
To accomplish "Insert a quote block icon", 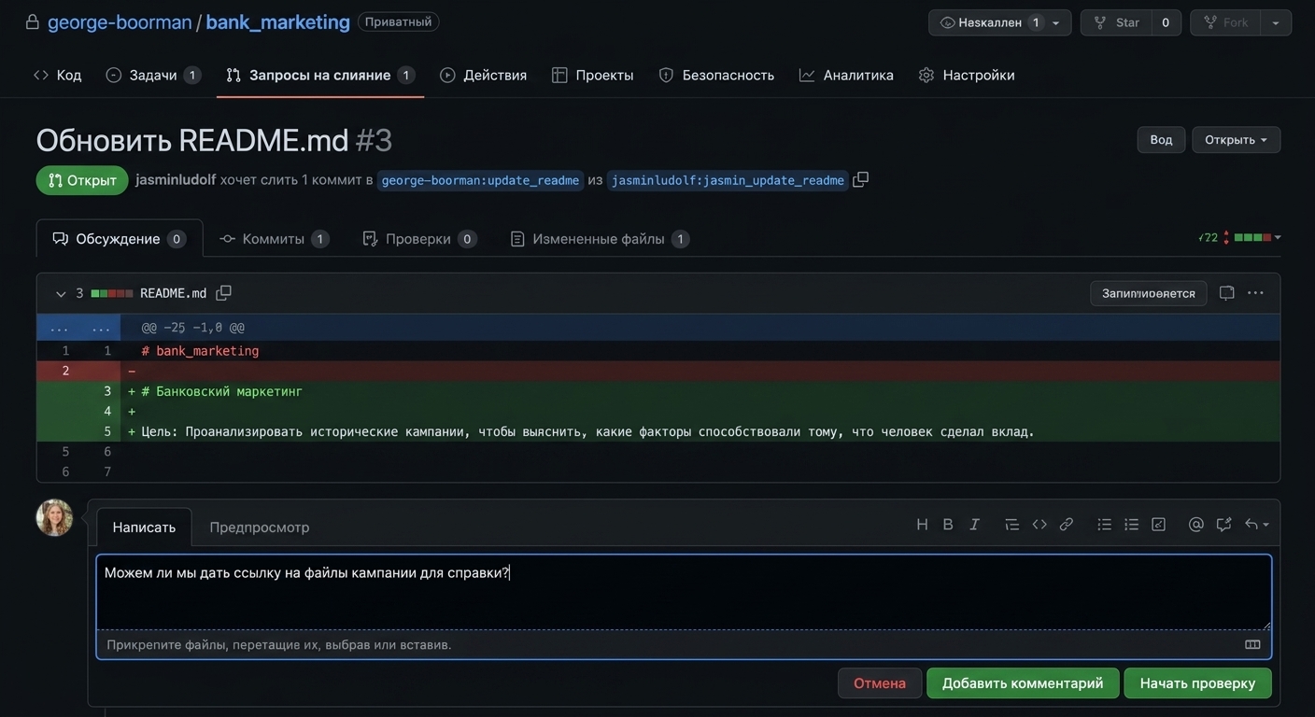I will tap(1011, 525).
